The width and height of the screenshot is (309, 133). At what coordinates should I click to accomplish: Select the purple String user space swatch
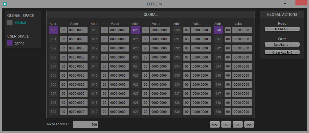coord(10,43)
